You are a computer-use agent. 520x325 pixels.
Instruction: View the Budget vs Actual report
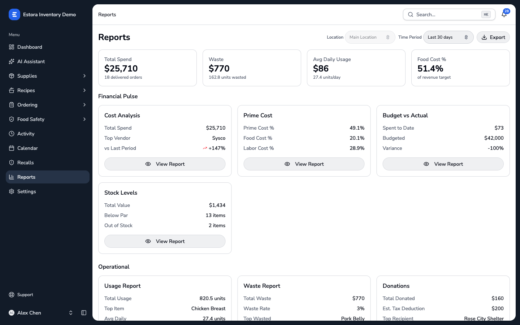(x=443, y=164)
